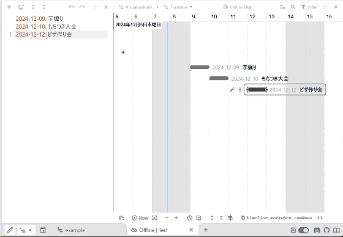Open the GitHub icon link
Image resolution: width=343 pixels, height=237 pixels.
326,230
